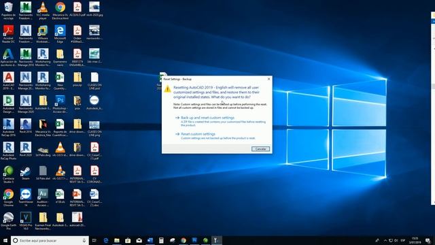Select the Examen Final Navisworks folder
435x245 pixels.
43,220
